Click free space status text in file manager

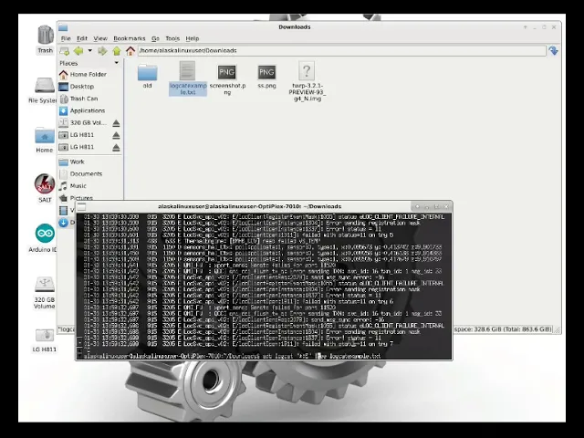(503, 329)
